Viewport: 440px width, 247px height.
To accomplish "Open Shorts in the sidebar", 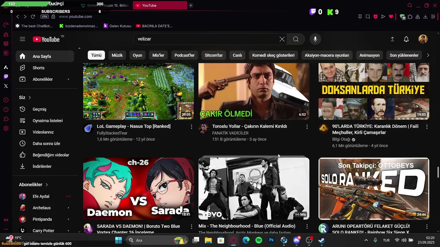I will pos(45,68).
